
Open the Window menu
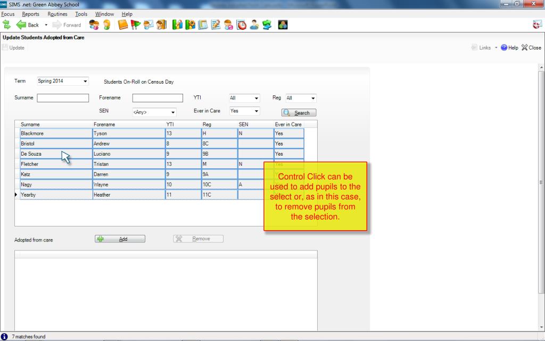click(x=105, y=14)
